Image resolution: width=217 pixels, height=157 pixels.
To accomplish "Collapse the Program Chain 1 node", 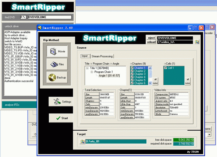I will [x=92, y=72].
